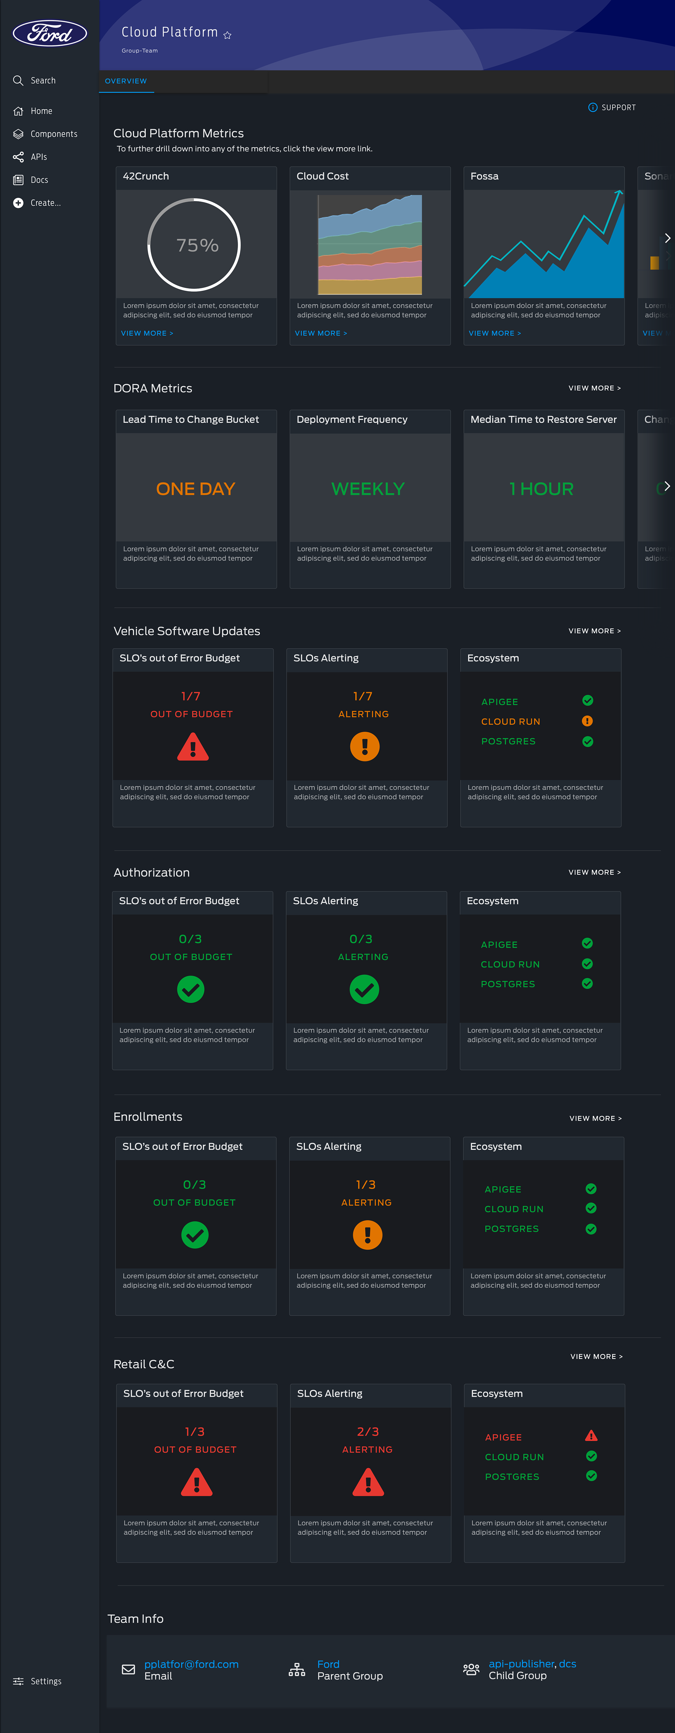Open the api-publisher child group link
Viewport: 675px width, 1733px height.
[x=522, y=1664]
